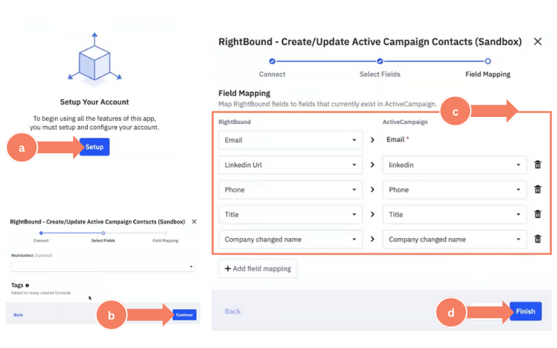
Task: Delete the linkedin field mapping row
Action: coord(538,164)
